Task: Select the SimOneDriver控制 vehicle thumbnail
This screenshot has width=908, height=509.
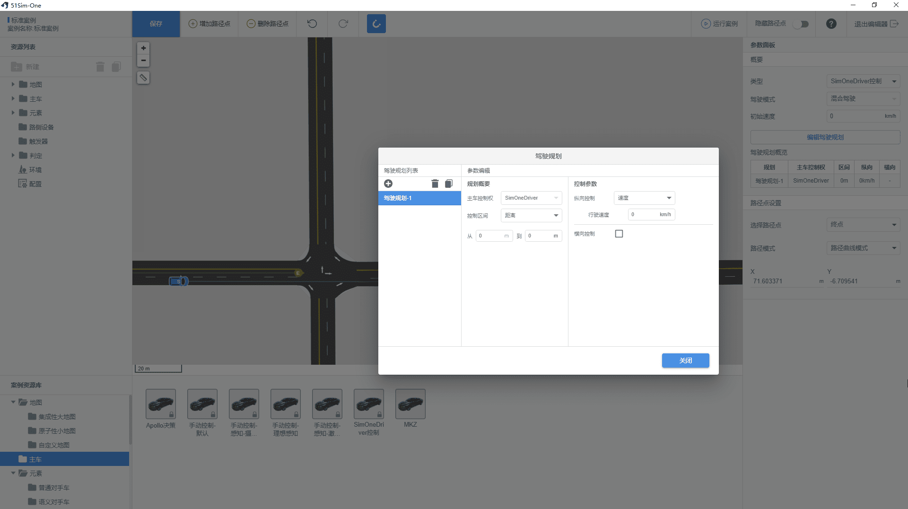Action: (x=369, y=404)
